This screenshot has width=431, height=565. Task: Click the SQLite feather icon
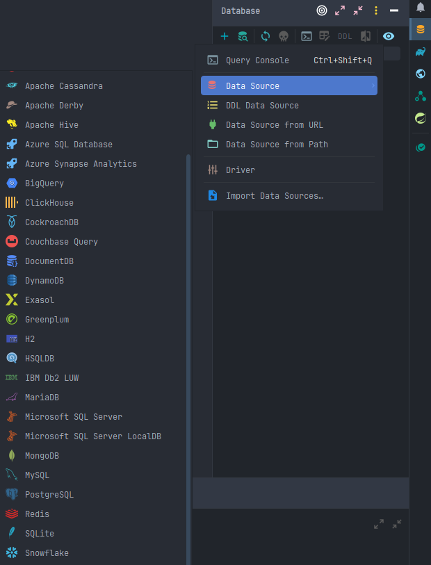12,533
